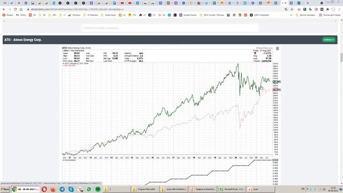Image resolution: width=343 pixels, height=193 pixels.
Task: Open Telegram from the taskbar
Action: (62, 189)
